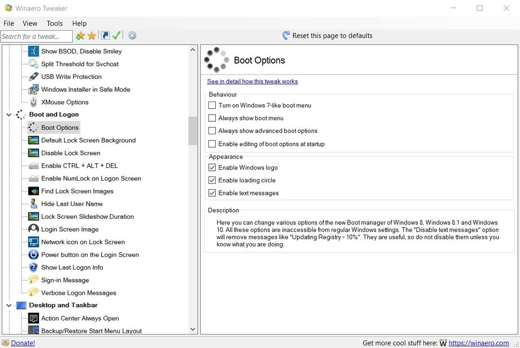The width and height of the screenshot is (520, 348).
Task: Click the green checkmark toolbar icon
Action: pos(116,36)
